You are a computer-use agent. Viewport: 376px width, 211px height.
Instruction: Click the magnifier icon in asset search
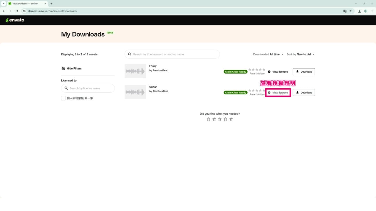click(130, 54)
